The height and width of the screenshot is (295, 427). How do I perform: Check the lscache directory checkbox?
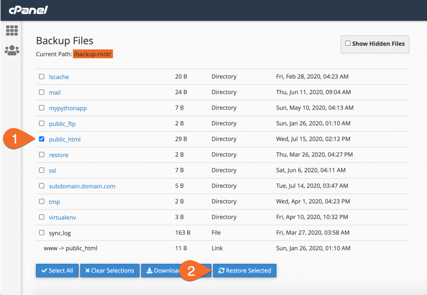click(42, 77)
